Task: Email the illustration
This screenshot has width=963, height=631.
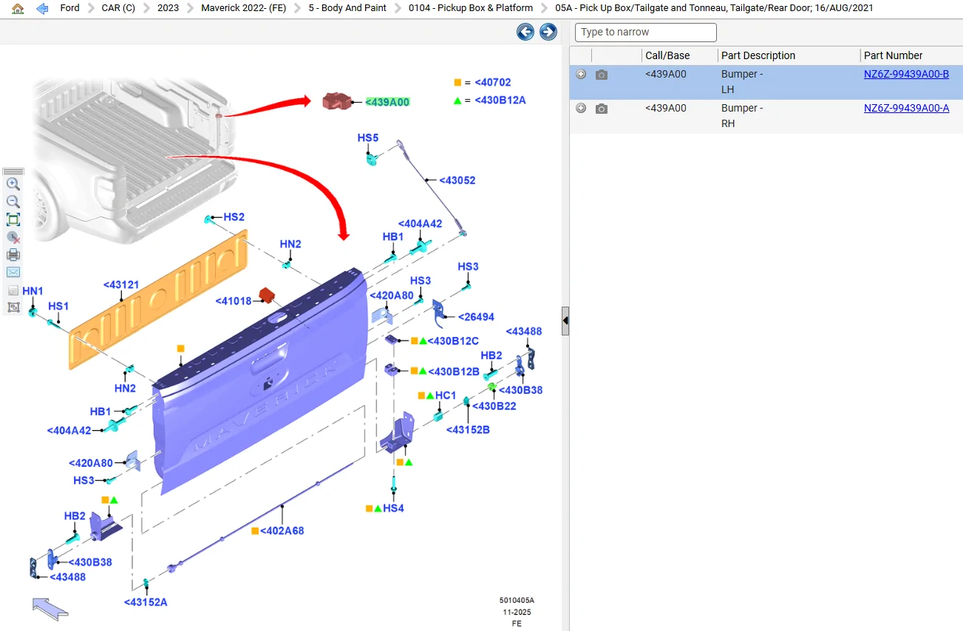Action: 13,273
